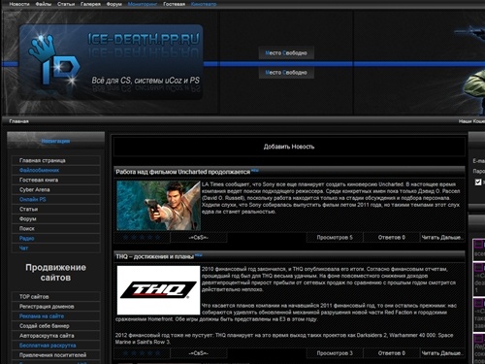
Task: Open Файлы in the top menu
Action: (x=44, y=4)
